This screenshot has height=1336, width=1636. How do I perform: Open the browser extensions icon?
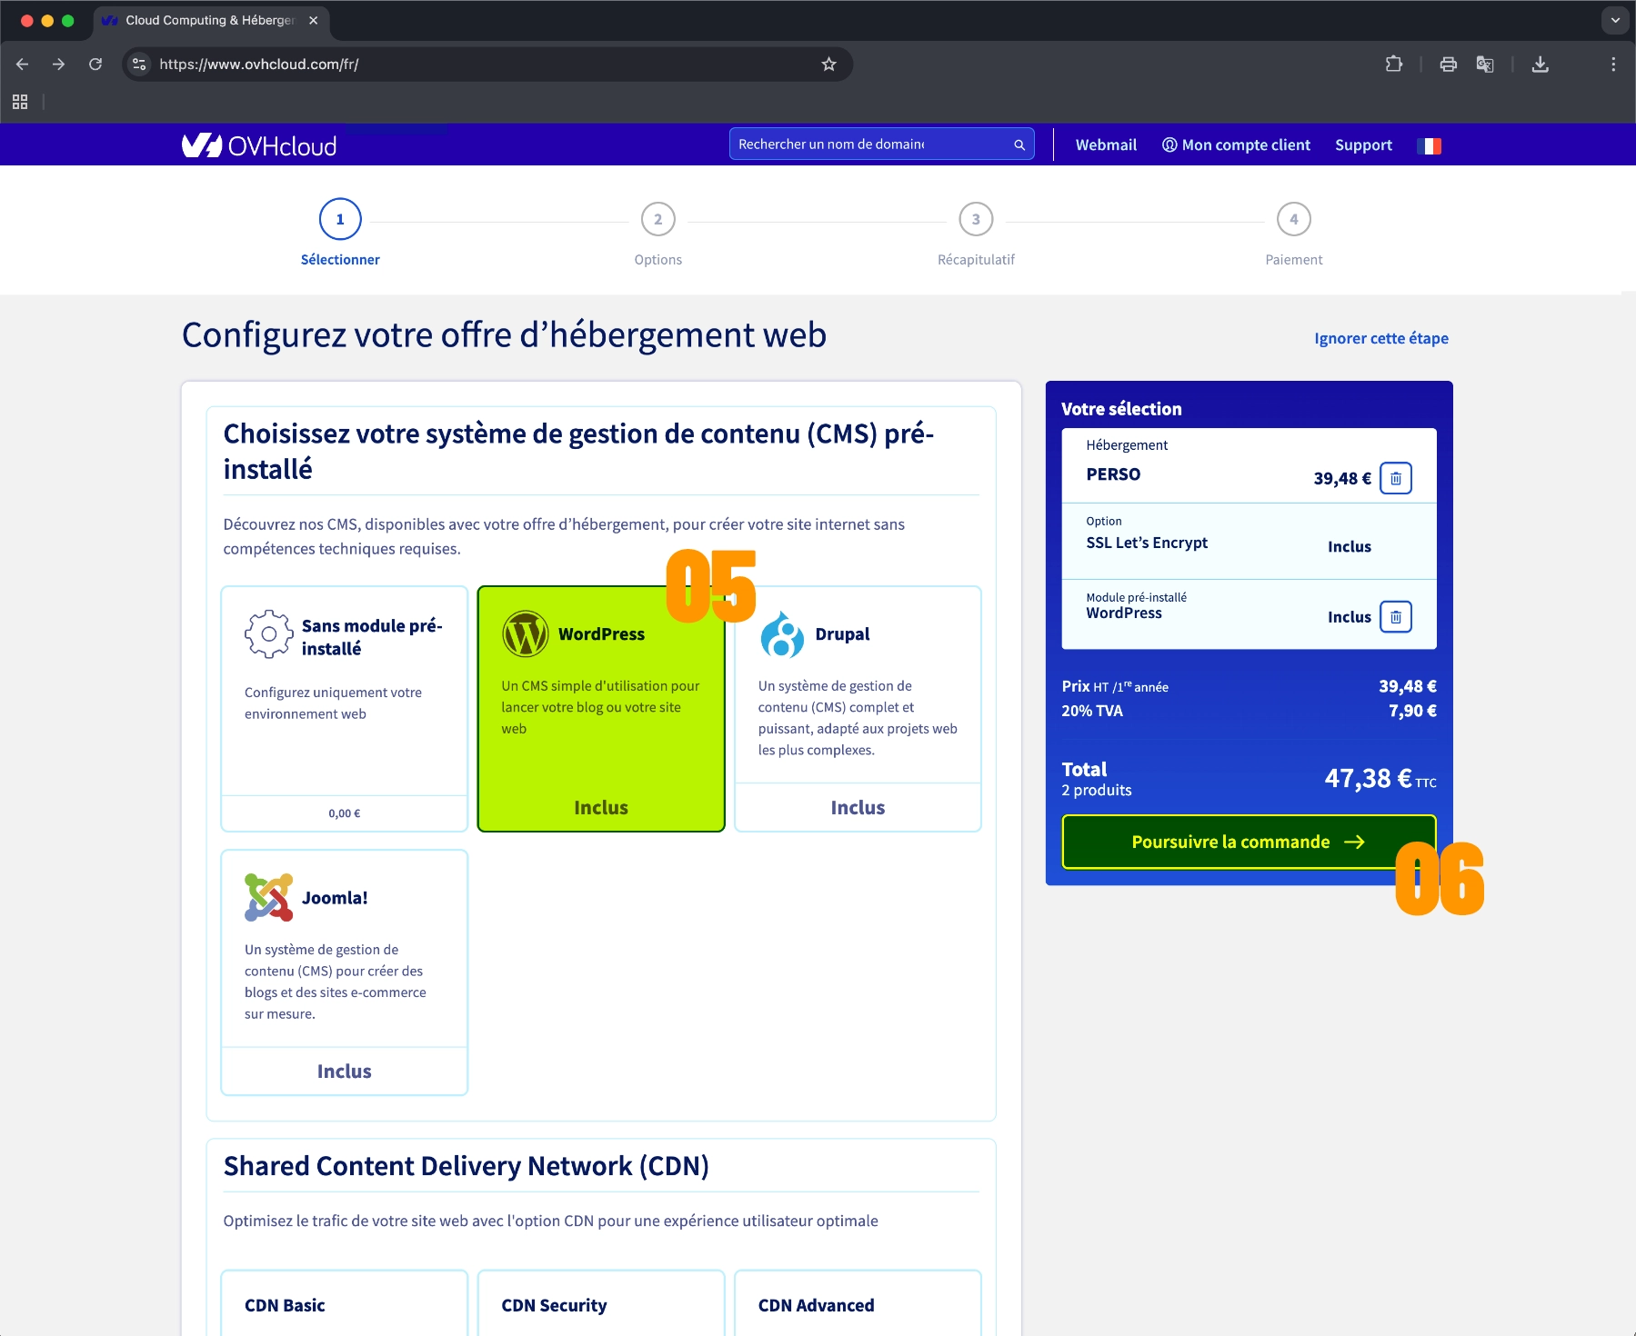tap(1393, 65)
